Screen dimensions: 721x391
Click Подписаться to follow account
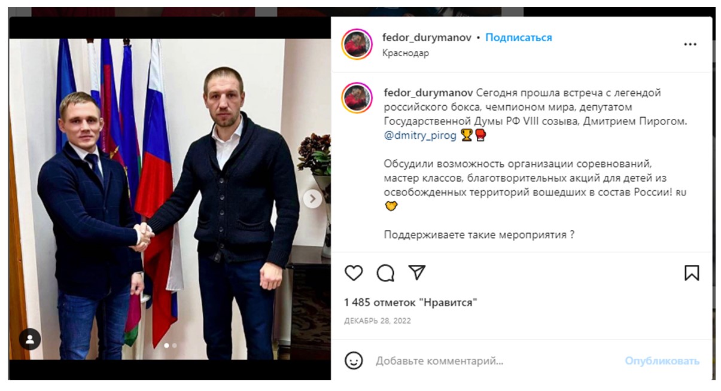point(518,37)
